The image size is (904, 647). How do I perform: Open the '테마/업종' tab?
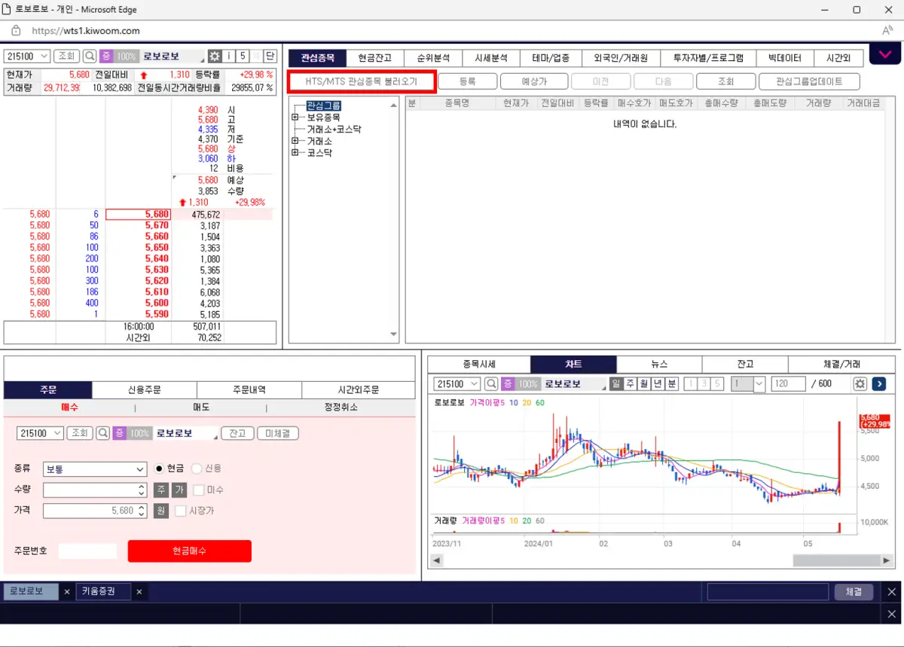click(x=551, y=58)
